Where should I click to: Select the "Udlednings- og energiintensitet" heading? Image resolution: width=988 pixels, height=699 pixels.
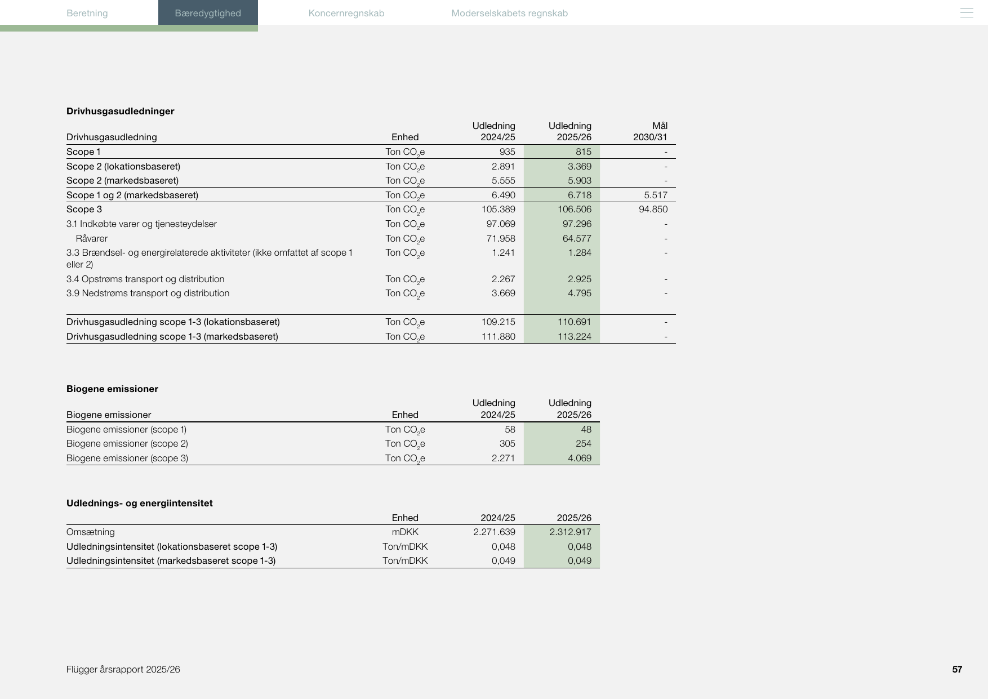coord(140,503)
